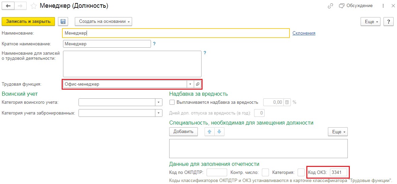Click Записать и закрыть button
The height and width of the screenshot is (184, 397).
(28, 21)
